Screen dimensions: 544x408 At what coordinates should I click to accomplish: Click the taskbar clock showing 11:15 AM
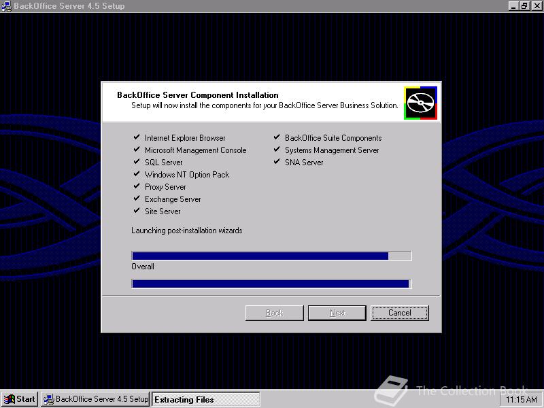point(522,400)
